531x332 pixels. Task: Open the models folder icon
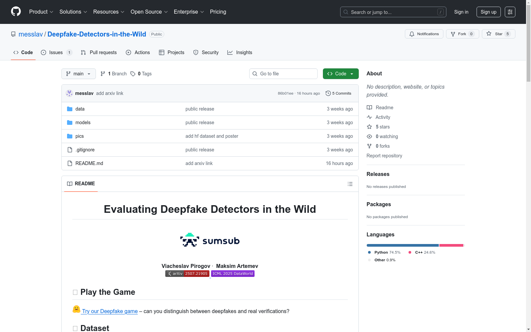coord(70,123)
